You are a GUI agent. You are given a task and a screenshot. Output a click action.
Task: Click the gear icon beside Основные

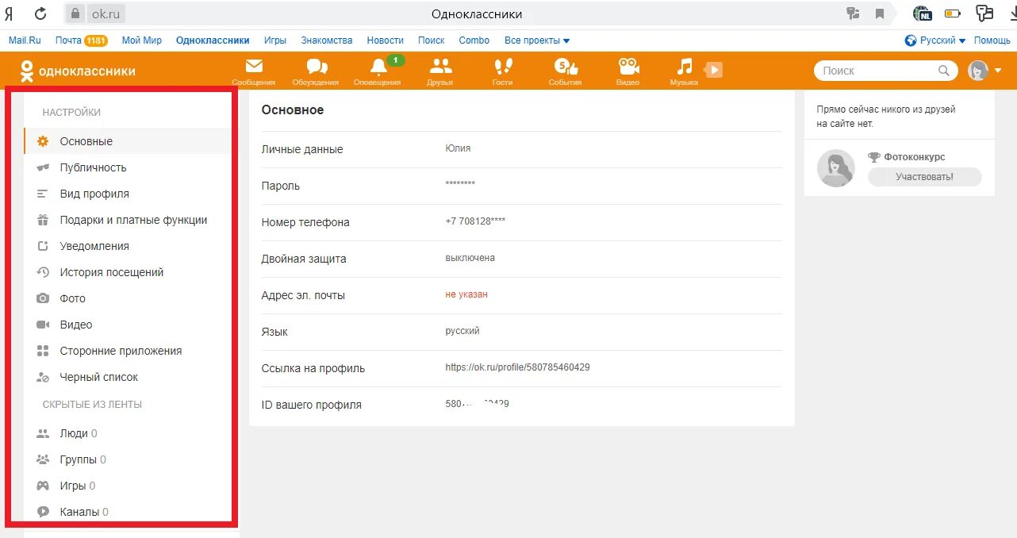[43, 141]
